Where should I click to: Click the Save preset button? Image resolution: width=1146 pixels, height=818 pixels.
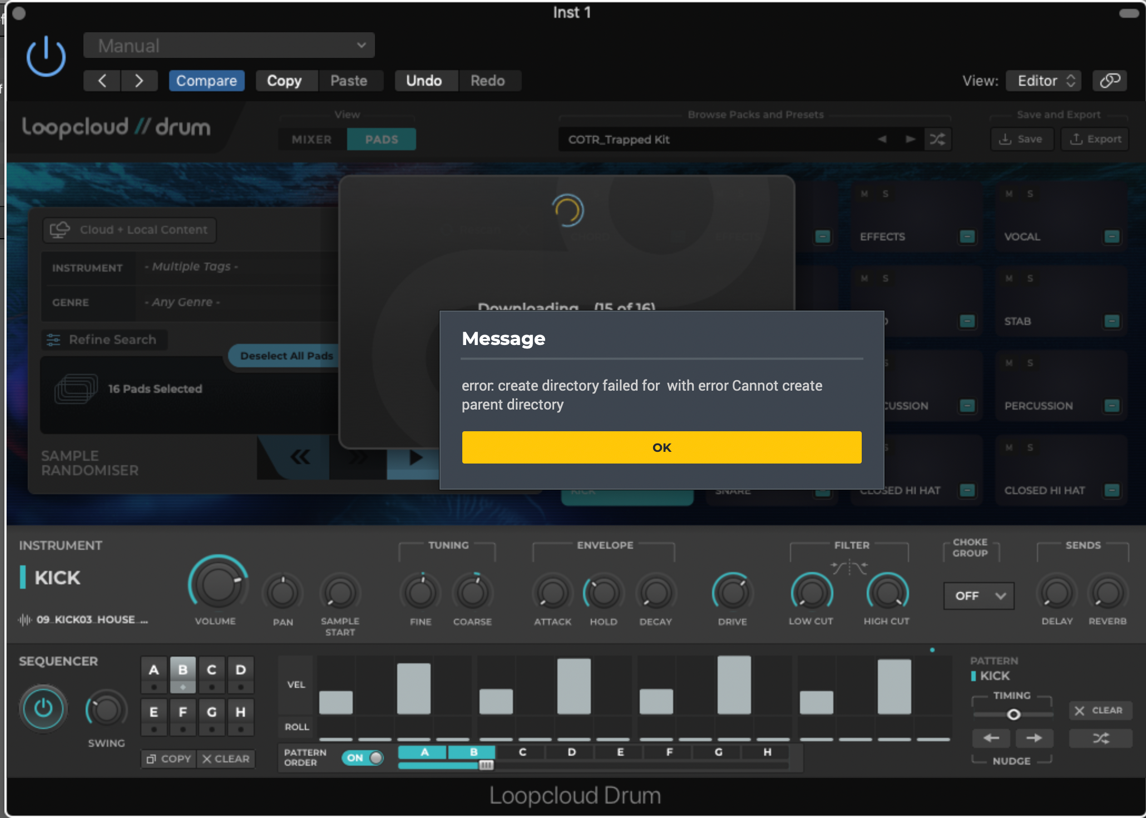coord(1021,139)
